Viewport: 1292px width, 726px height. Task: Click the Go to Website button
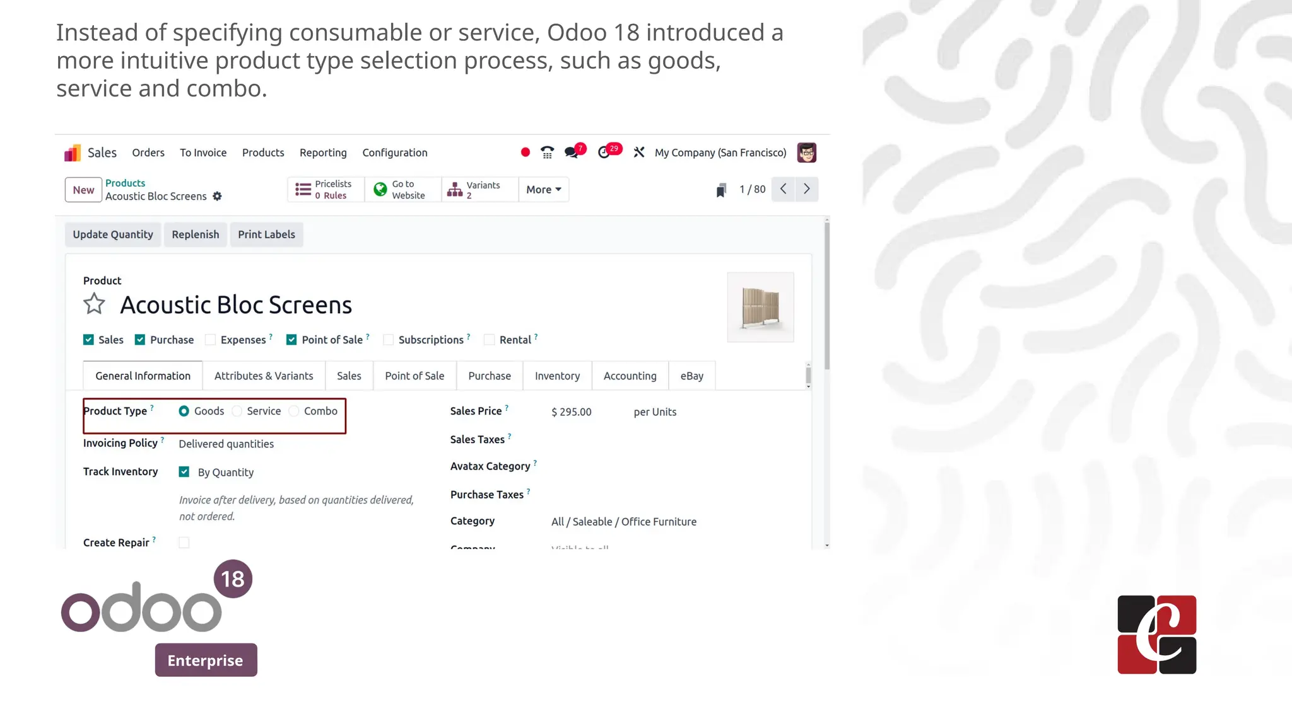(402, 190)
